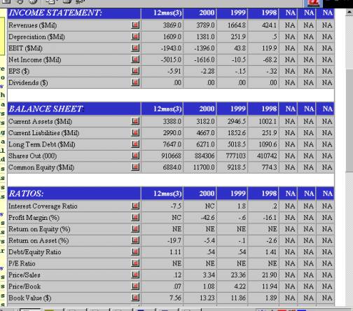The image size is (353, 311).
Task: Open chart icon for Dividends
Action: (x=135, y=82)
